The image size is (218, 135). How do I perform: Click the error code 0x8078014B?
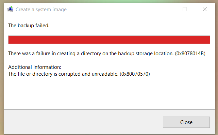click(x=190, y=54)
